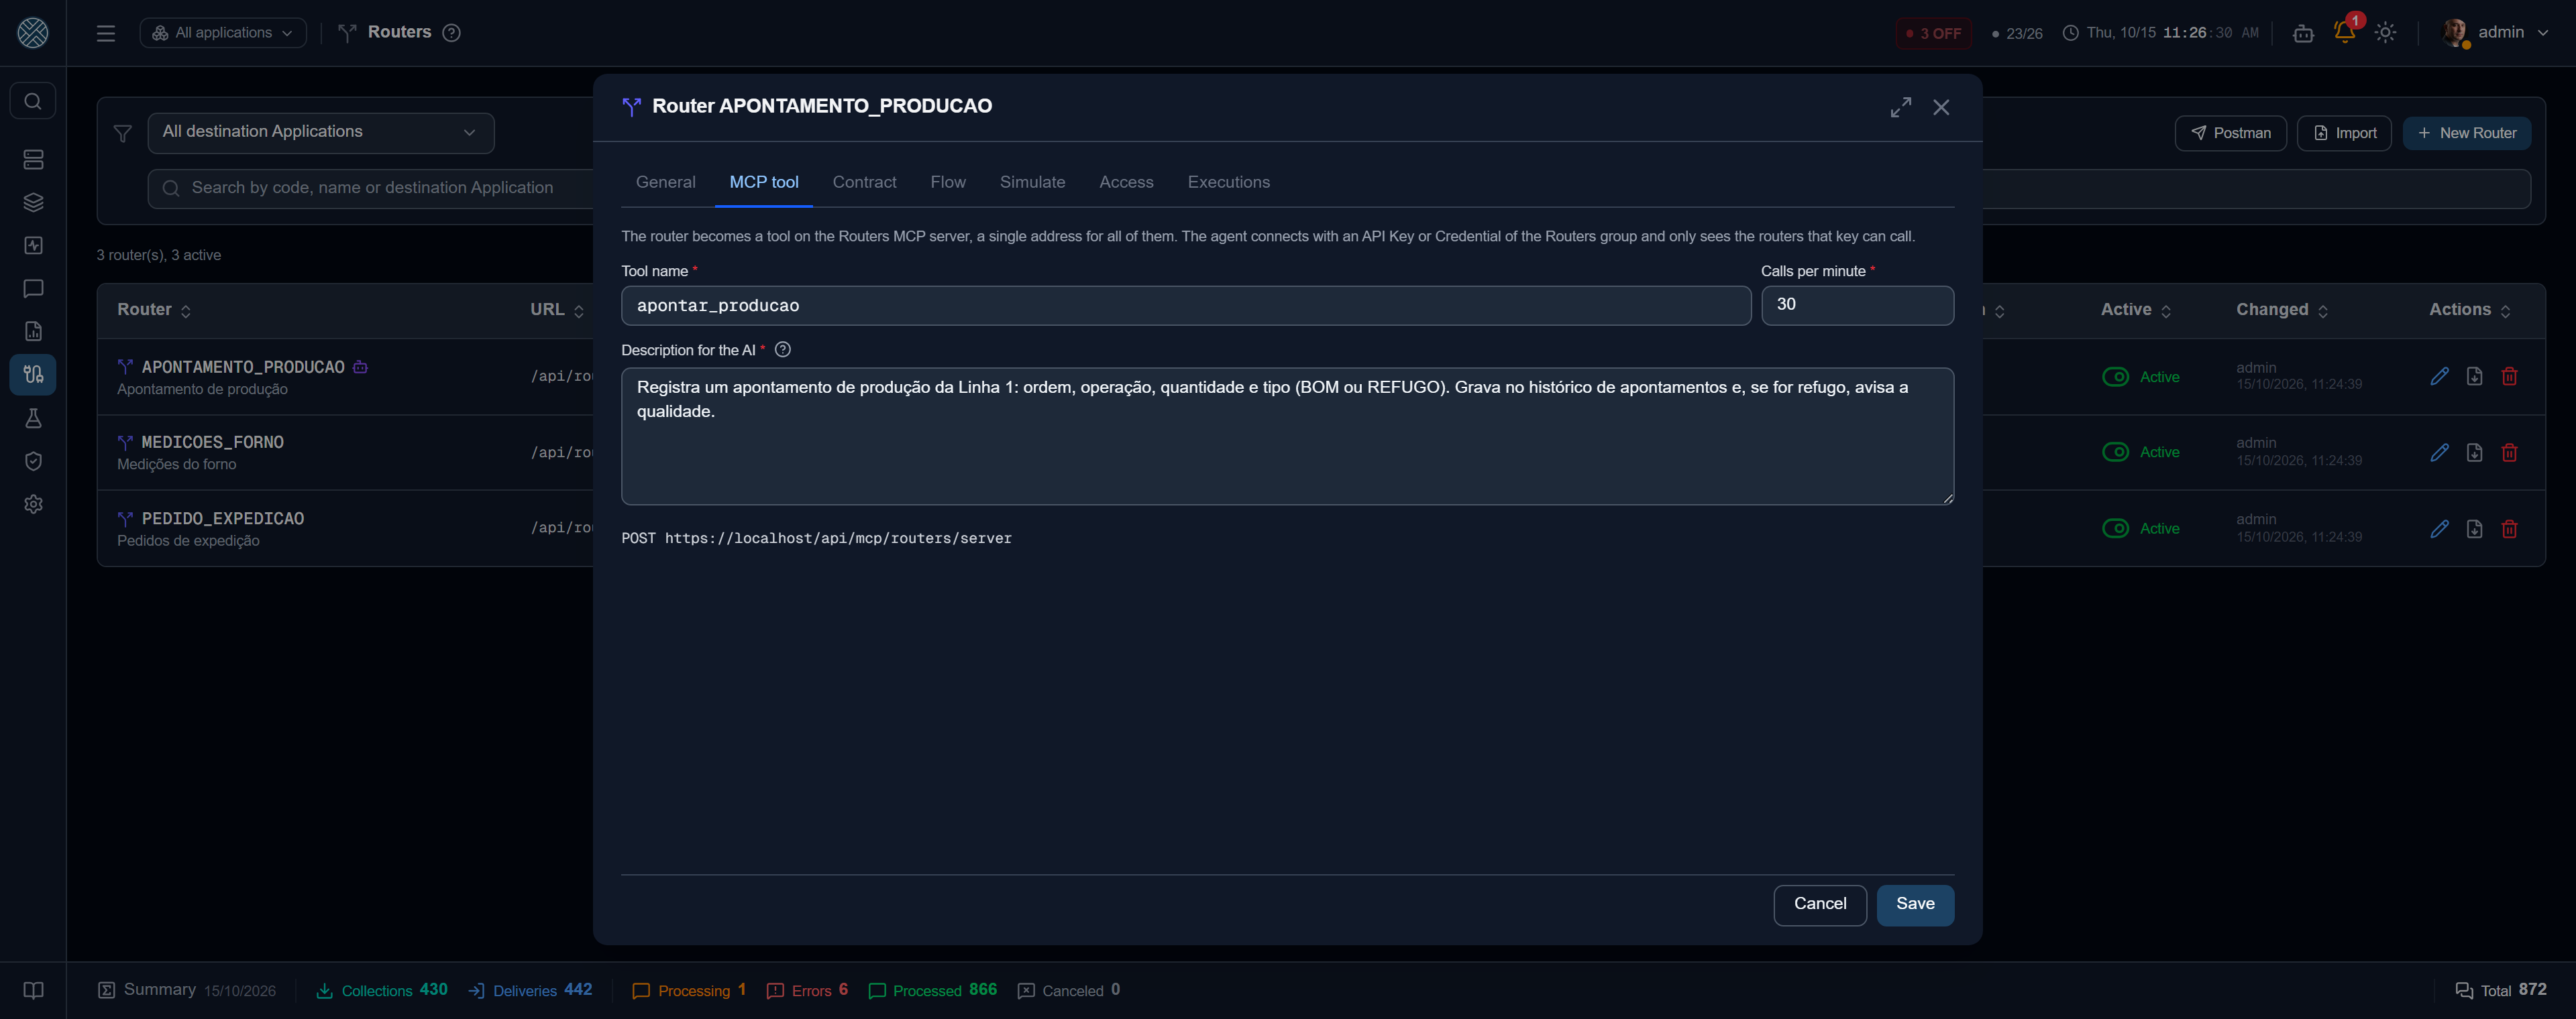Viewport: 2576px width, 1019px height.
Task: Click Collections 430 in status bar
Action: [x=382, y=991]
